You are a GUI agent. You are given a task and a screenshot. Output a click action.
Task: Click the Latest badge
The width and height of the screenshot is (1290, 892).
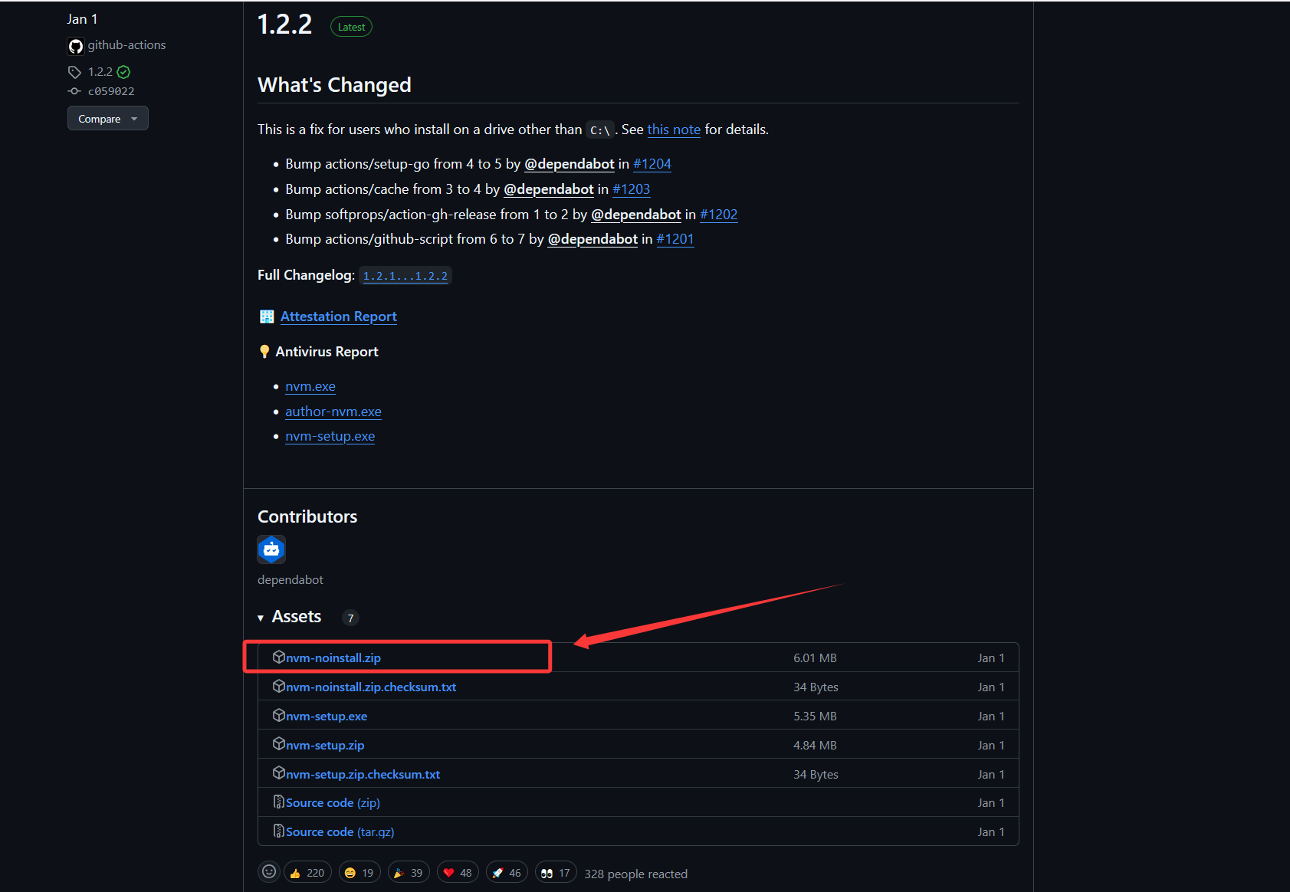point(351,27)
